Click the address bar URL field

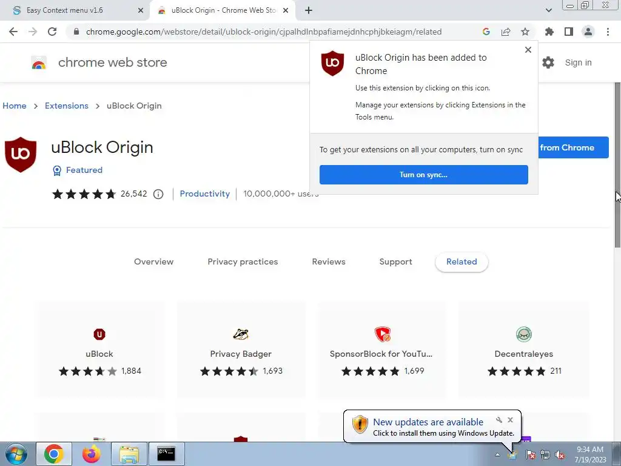tap(264, 32)
